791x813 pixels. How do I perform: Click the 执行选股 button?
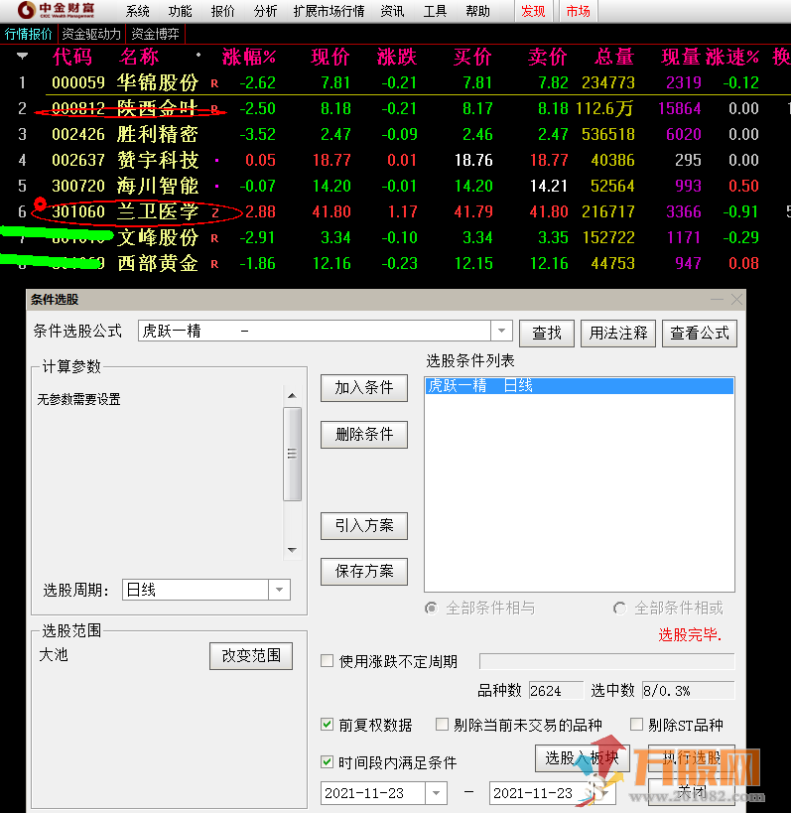692,758
